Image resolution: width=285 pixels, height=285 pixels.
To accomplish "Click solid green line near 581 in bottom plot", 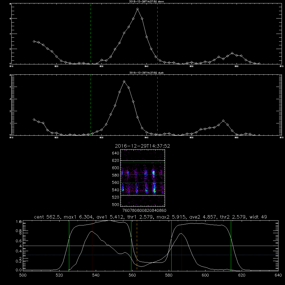I will [x=171, y=245].
